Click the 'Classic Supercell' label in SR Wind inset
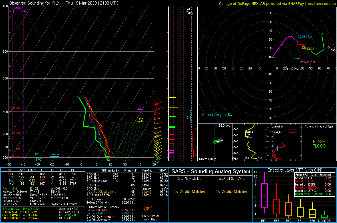This screenshot has height=223, width=337. tap(292, 131)
